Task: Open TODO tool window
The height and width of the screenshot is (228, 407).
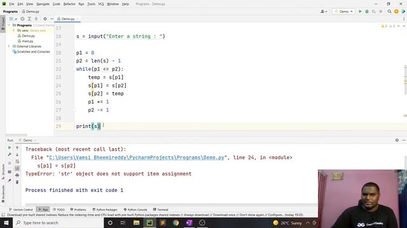Action: point(59,210)
